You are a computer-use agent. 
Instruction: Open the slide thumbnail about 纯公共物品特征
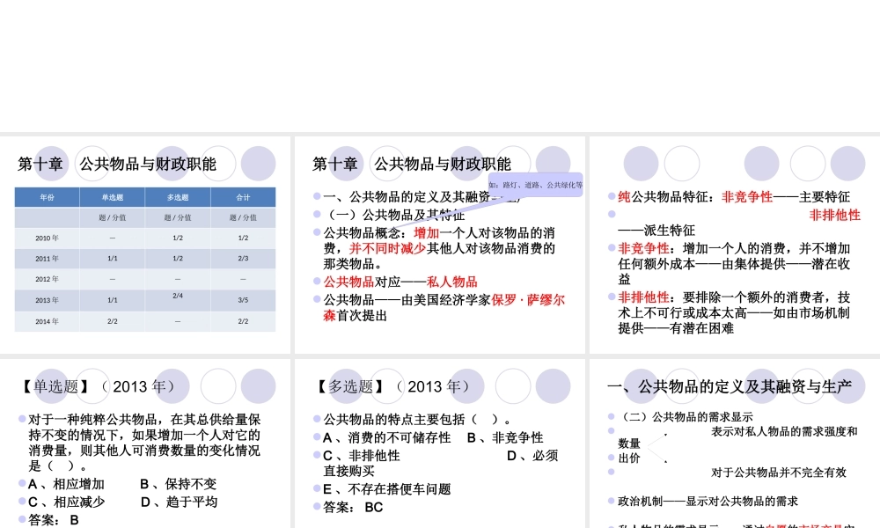click(x=735, y=245)
